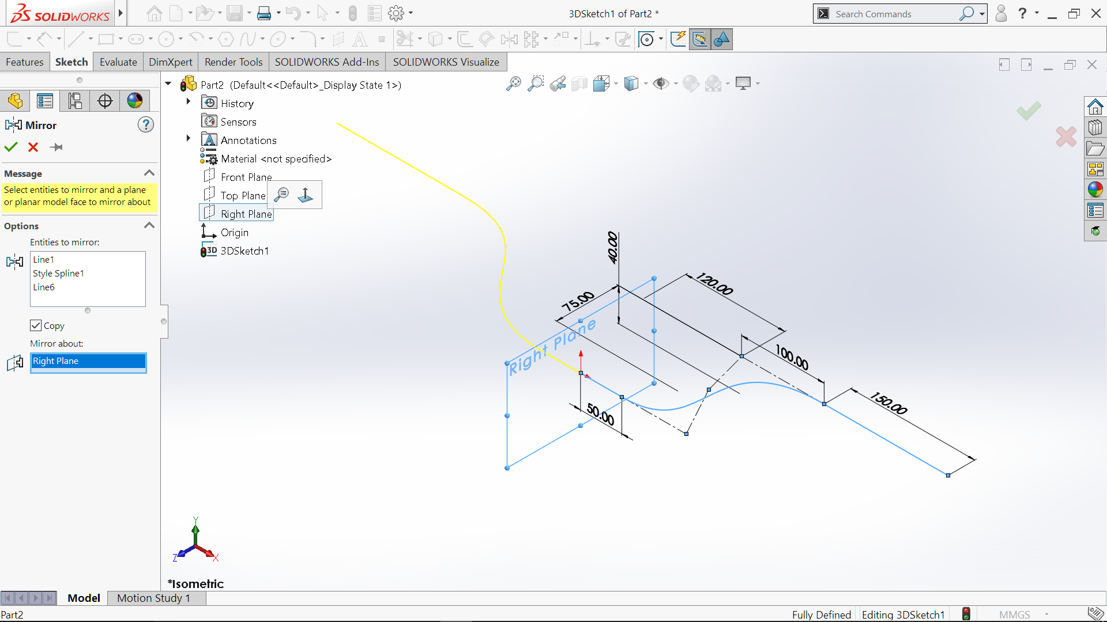Image resolution: width=1107 pixels, height=622 pixels.
Task: Cancel Mirror with the red X icon
Action: point(33,147)
